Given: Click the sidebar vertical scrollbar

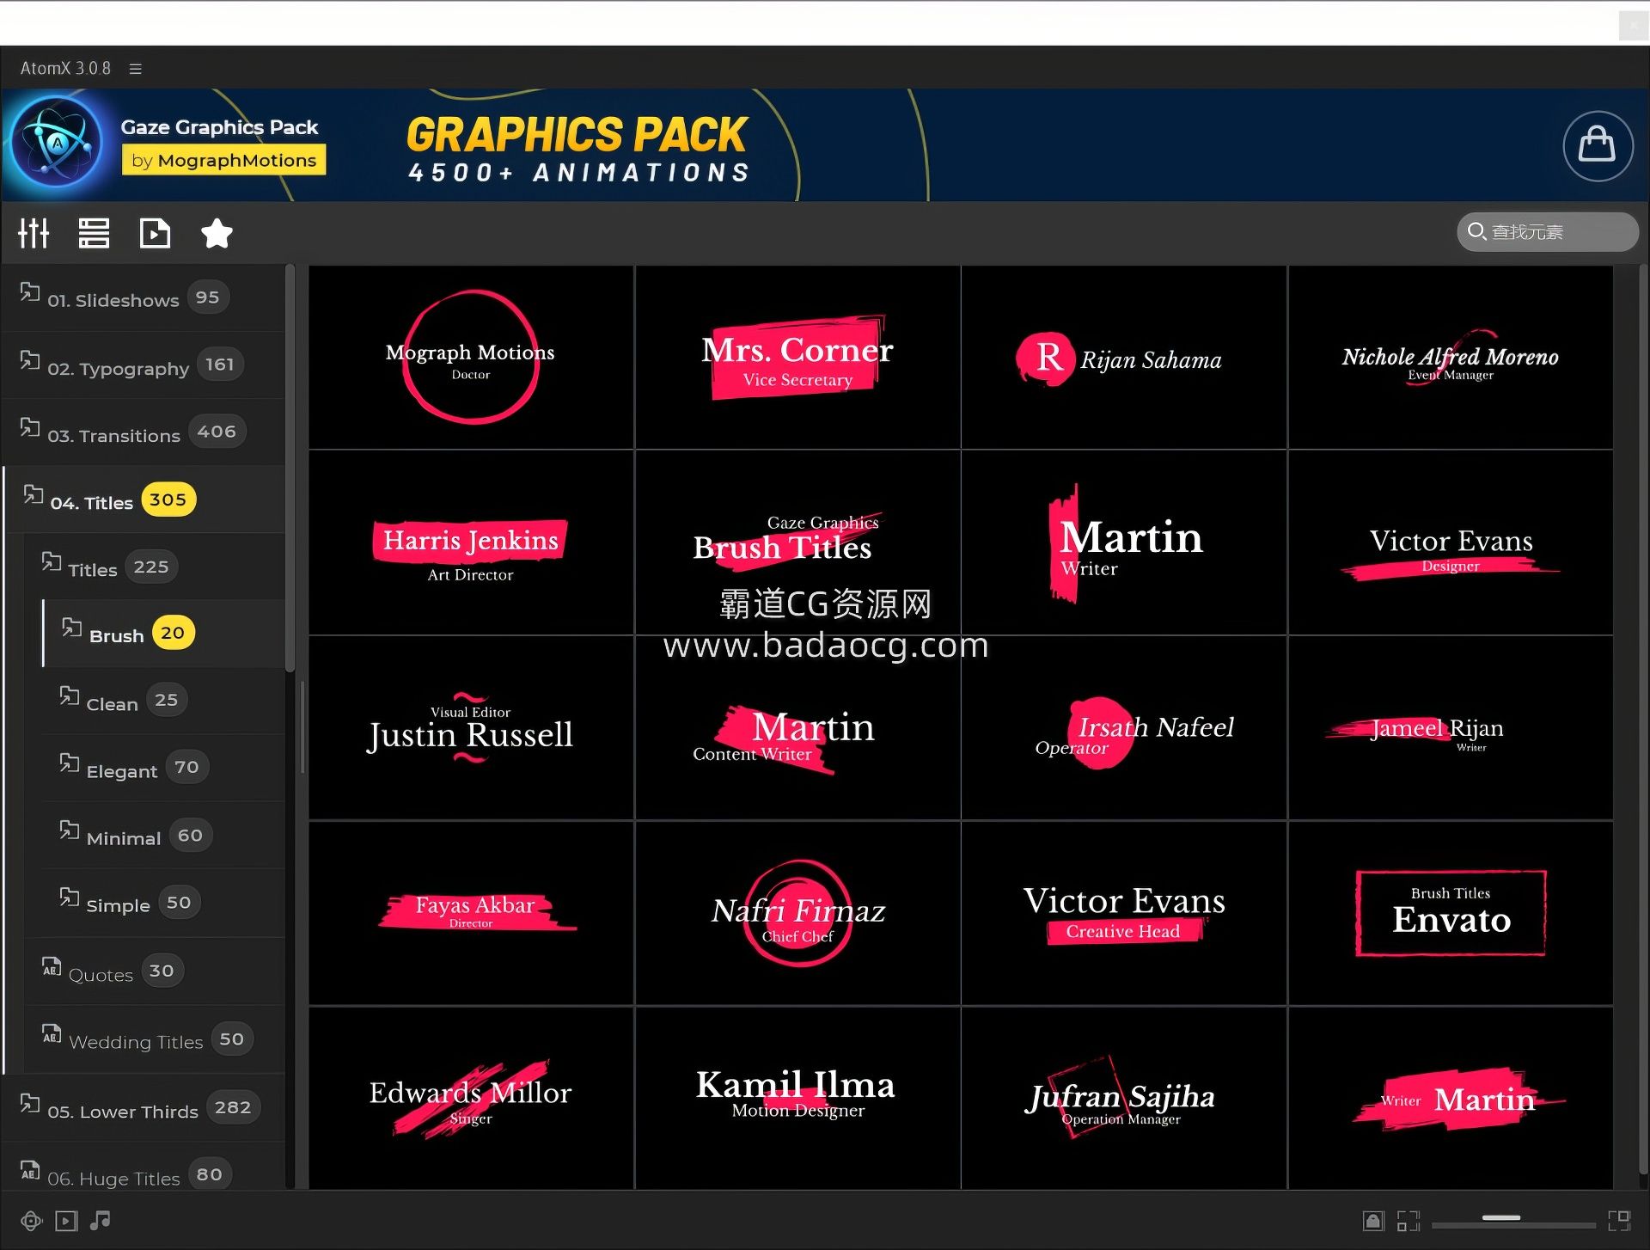Looking at the screenshot, I should 290,469.
